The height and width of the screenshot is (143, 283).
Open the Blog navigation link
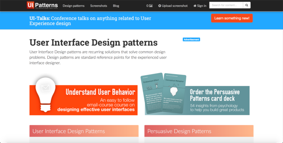[x=116, y=6]
